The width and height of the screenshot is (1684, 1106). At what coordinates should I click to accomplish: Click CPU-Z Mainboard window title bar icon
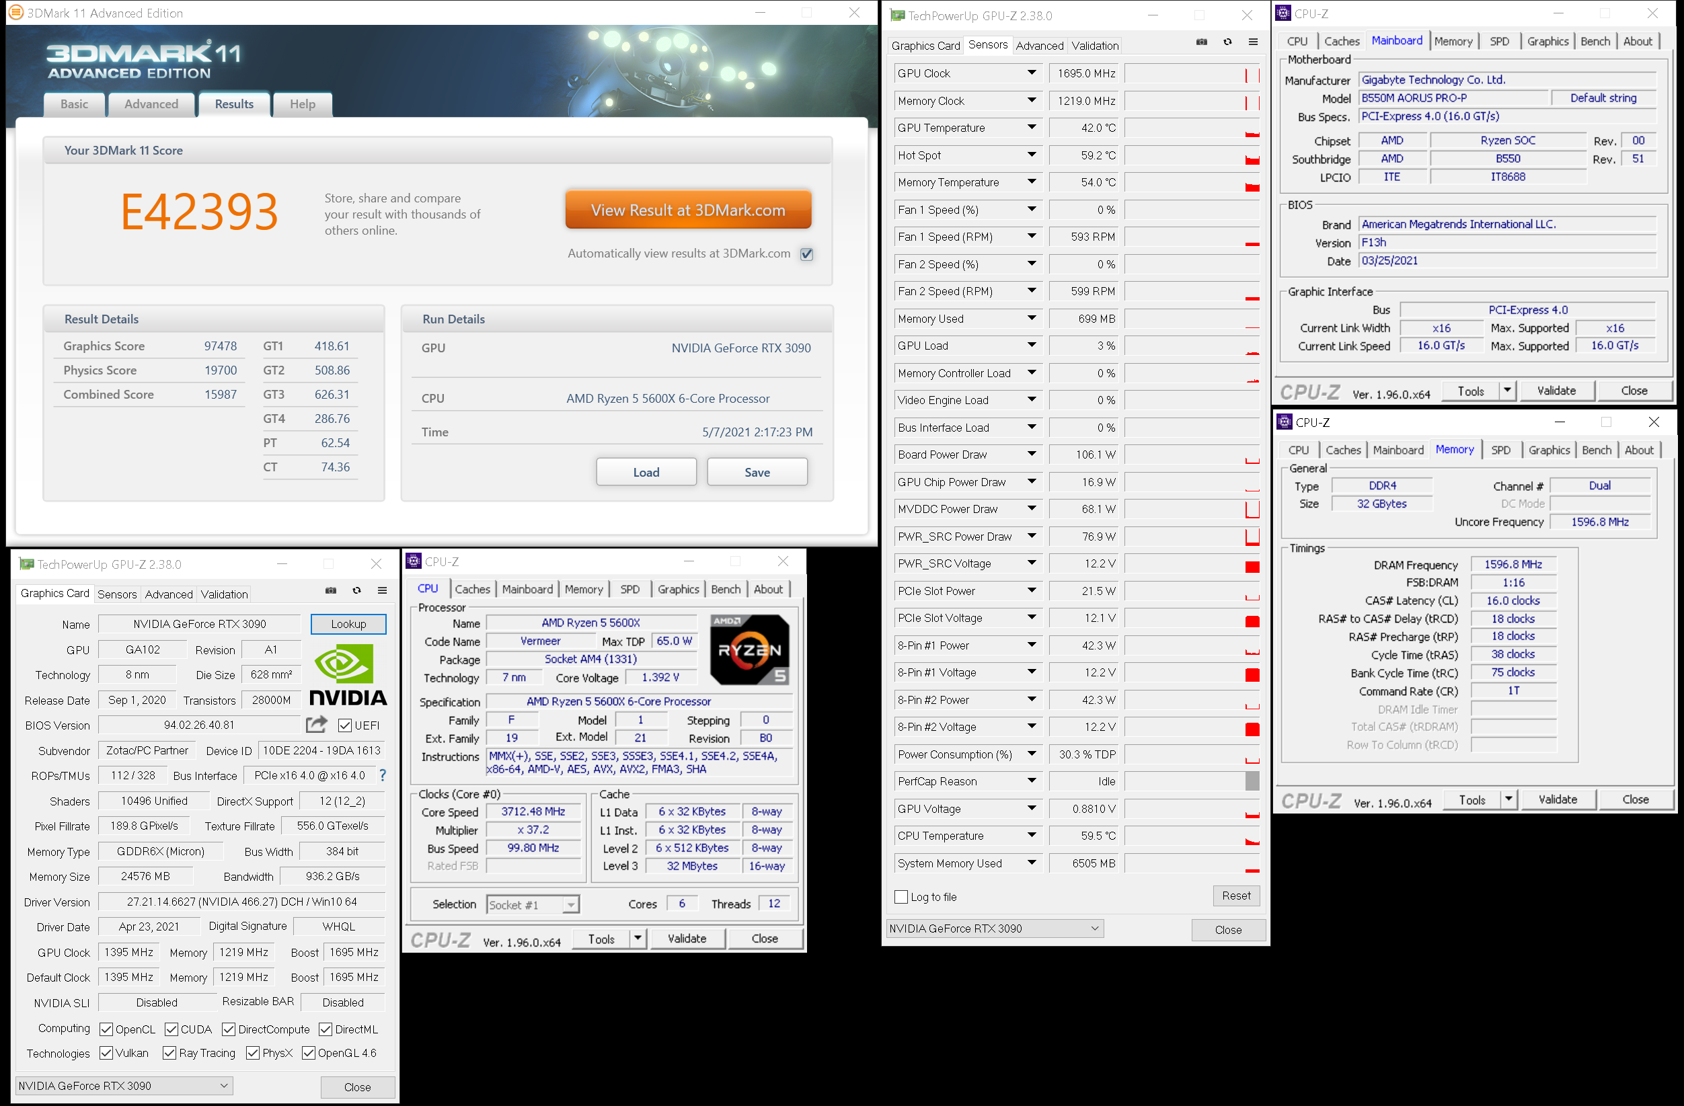1284,13
